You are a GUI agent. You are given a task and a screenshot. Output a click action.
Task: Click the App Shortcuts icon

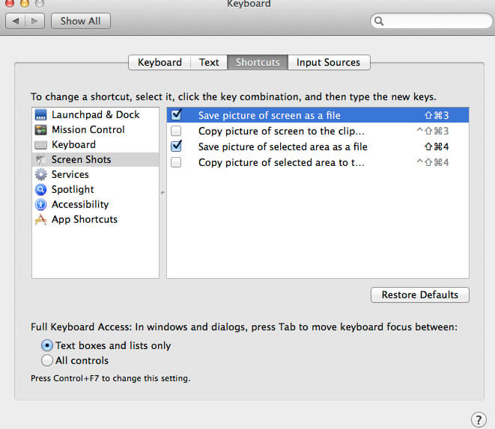click(x=40, y=220)
